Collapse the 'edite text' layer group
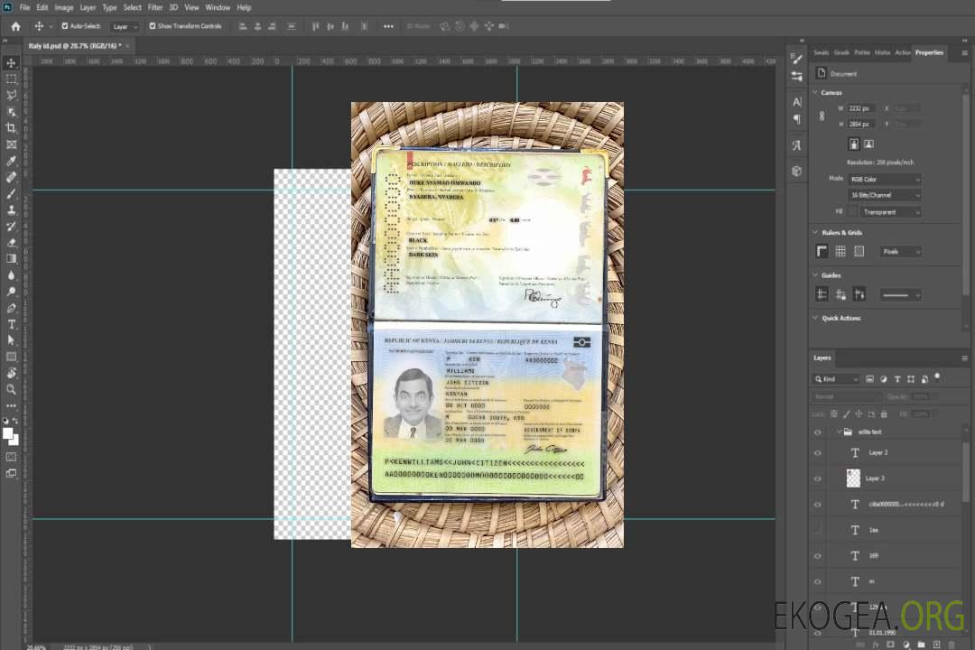The image size is (975, 650). 839,432
